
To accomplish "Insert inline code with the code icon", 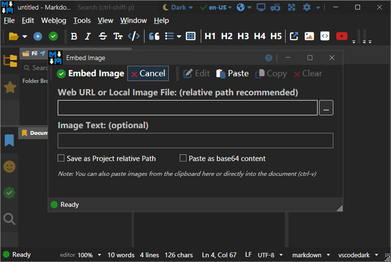I will tap(133, 36).
